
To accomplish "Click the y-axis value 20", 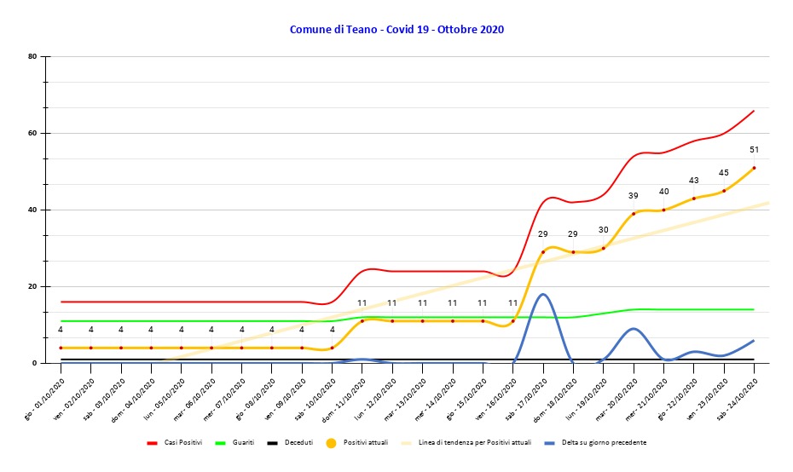I will coord(32,286).
